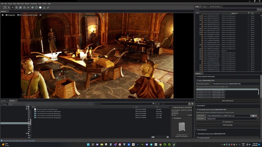Open the Windows Start menu
262x147 pixels.
[88, 145]
